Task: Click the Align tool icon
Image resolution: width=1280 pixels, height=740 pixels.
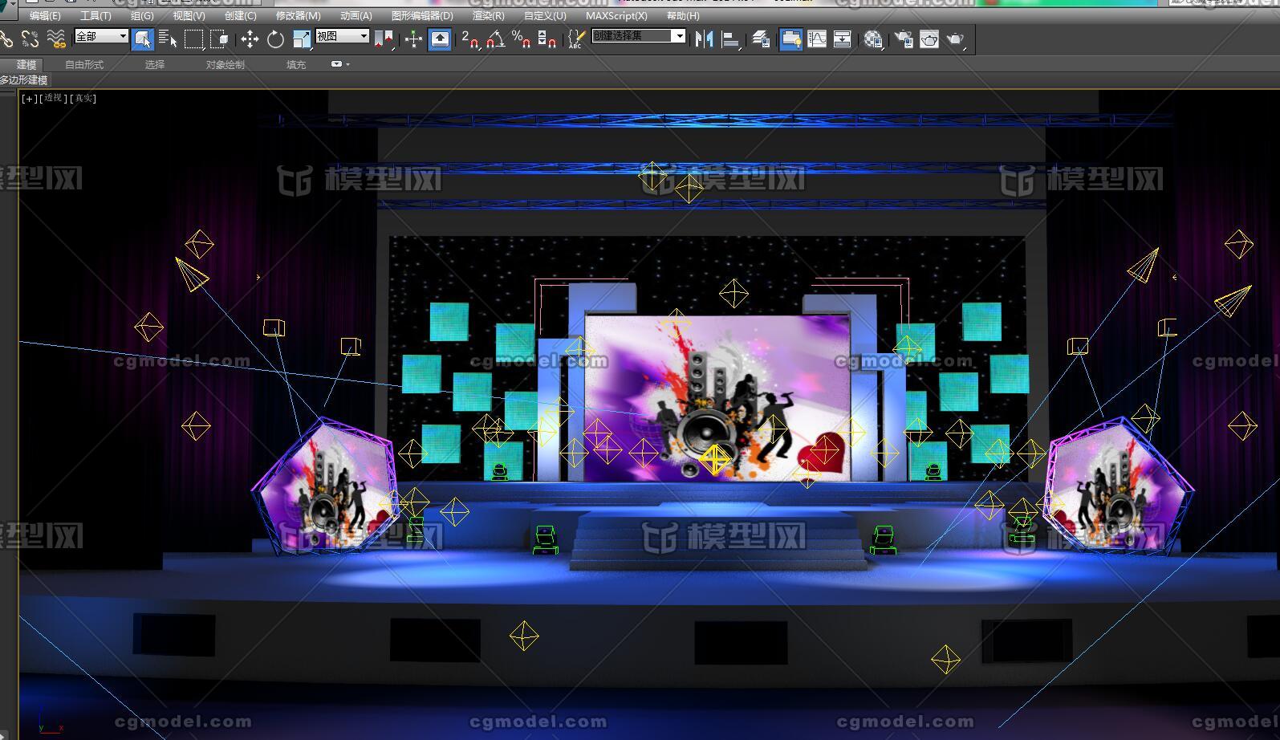Action: tap(730, 39)
